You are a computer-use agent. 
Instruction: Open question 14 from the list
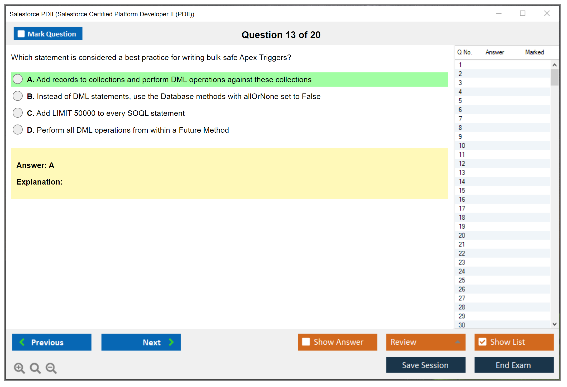pos(462,181)
